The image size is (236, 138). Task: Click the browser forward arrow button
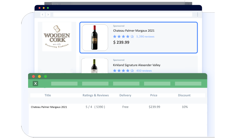pyautogui.click(x=48, y=14)
